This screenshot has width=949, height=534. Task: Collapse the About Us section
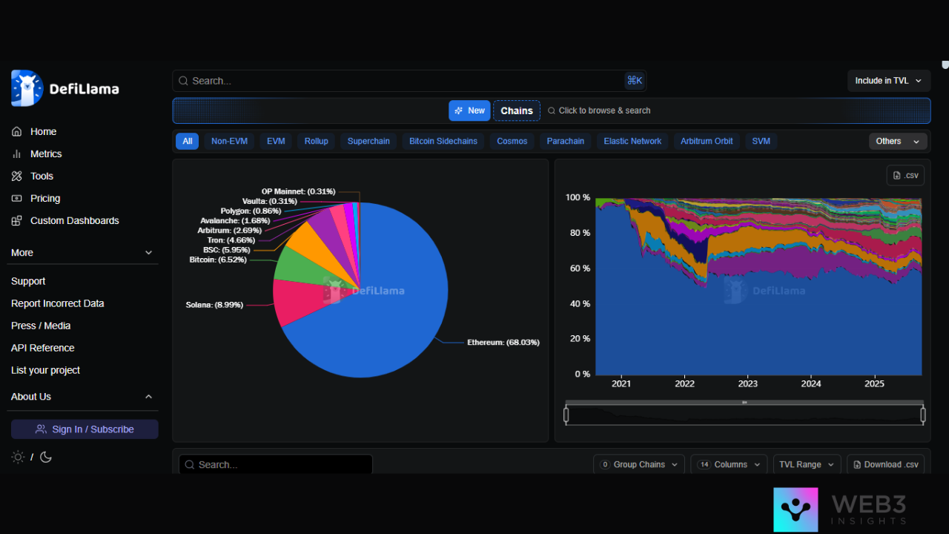click(148, 397)
